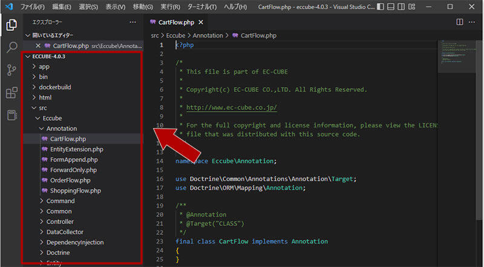Click Annotation in the breadcrumb
The height and width of the screenshot is (267, 484).
point(208,36)
